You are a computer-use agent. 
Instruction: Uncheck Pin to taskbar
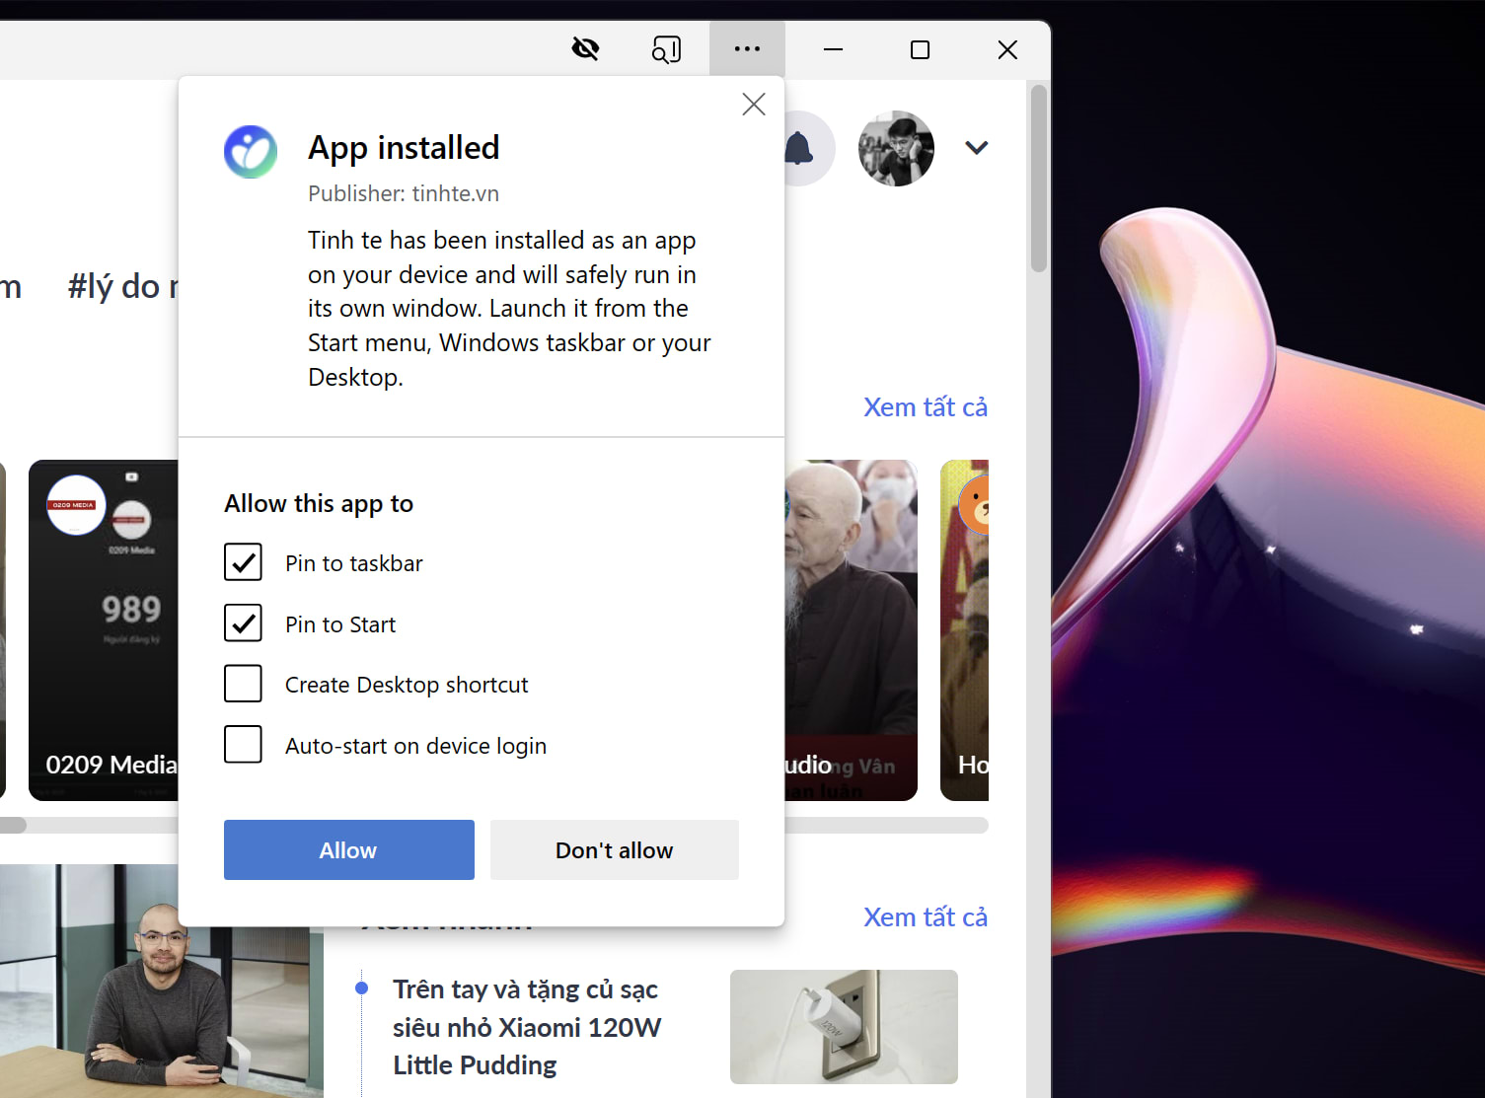(243, 562)
